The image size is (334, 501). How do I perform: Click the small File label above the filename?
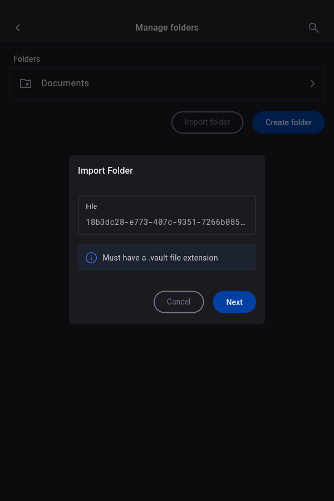[x=91, y=207]
